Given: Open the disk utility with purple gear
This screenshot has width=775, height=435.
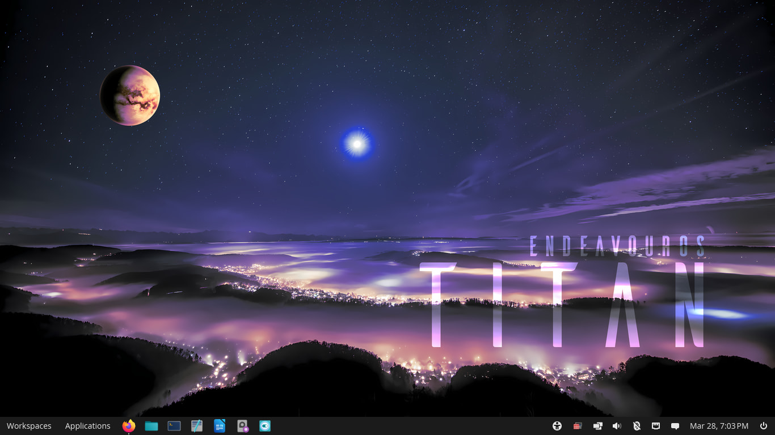Looking at the screenshot, I should [243, 426].
